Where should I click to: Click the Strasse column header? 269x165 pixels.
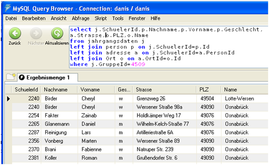165,90
